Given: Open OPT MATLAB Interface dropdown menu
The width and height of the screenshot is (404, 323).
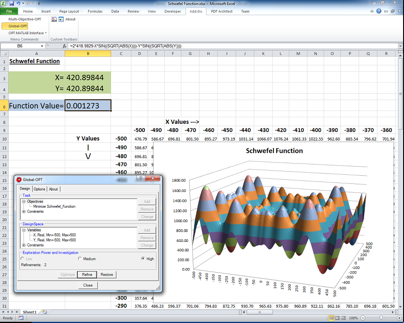Looking at the screenshot, I should [x=28, y=33].
